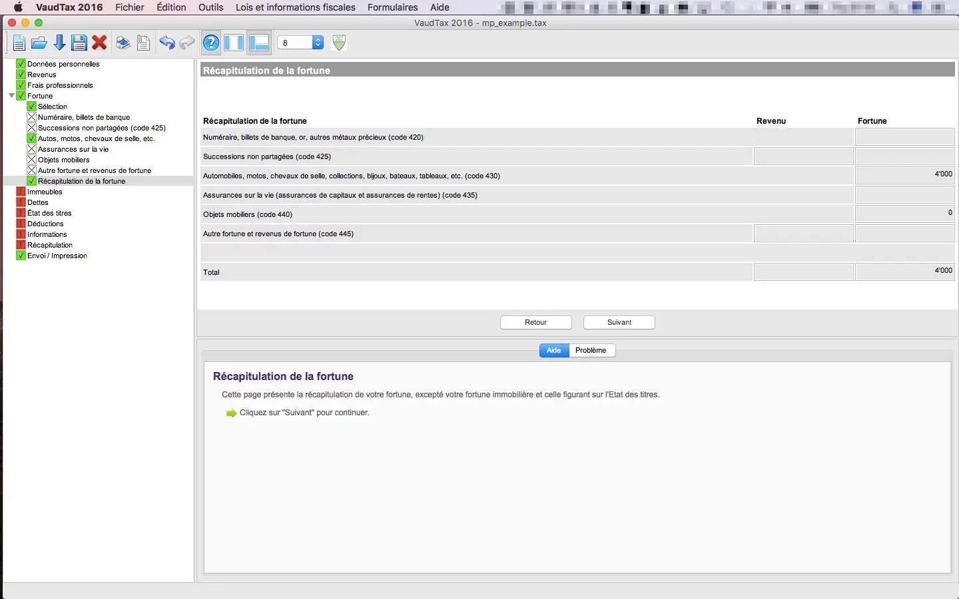The height and width of the screenshot is (599, 959).
Task: Click Fortune field for Assurances sur la vie
Action: tap(905, 195)
